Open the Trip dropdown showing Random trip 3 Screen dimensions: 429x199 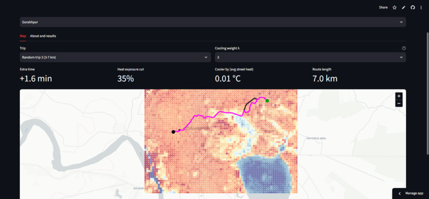pyautogui.click(x=115, y=57)
